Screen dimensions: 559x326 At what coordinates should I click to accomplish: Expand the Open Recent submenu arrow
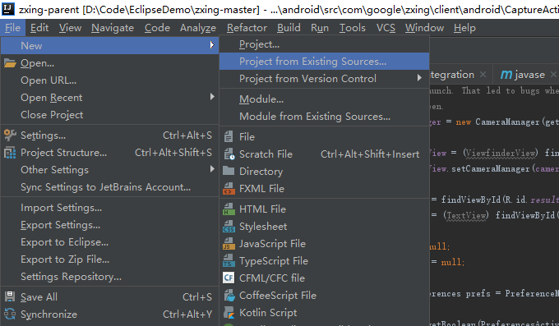click(x=212, y=97)
